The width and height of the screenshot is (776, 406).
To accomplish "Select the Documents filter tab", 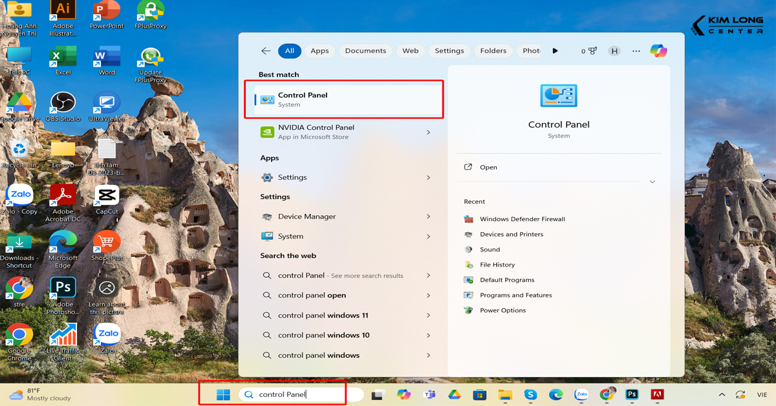I will click(365, 51).
